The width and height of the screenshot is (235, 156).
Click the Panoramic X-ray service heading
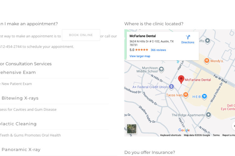[21, 149]
